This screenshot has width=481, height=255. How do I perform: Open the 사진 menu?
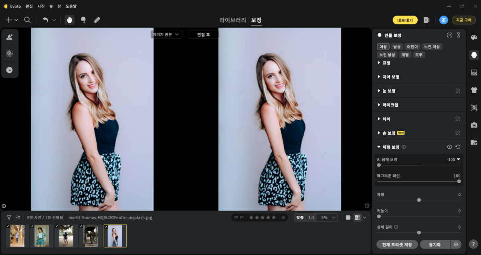tap(41, 6)
